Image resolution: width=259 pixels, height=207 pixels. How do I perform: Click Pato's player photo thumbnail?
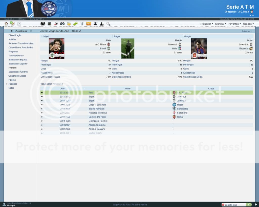pos(56,49)
